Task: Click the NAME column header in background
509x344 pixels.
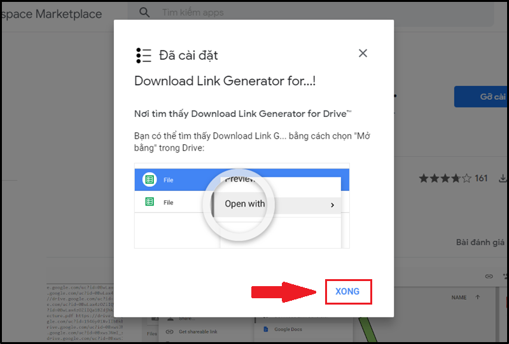Action: point(459,298)
